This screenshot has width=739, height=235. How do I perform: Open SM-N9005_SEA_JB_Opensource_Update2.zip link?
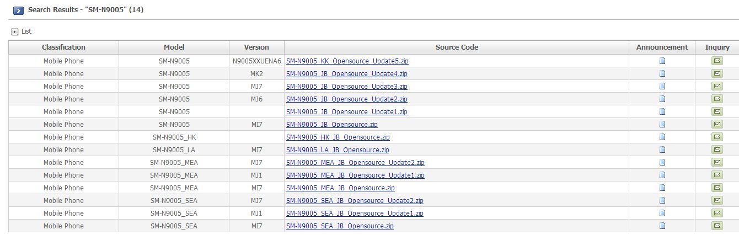[355, 201]
